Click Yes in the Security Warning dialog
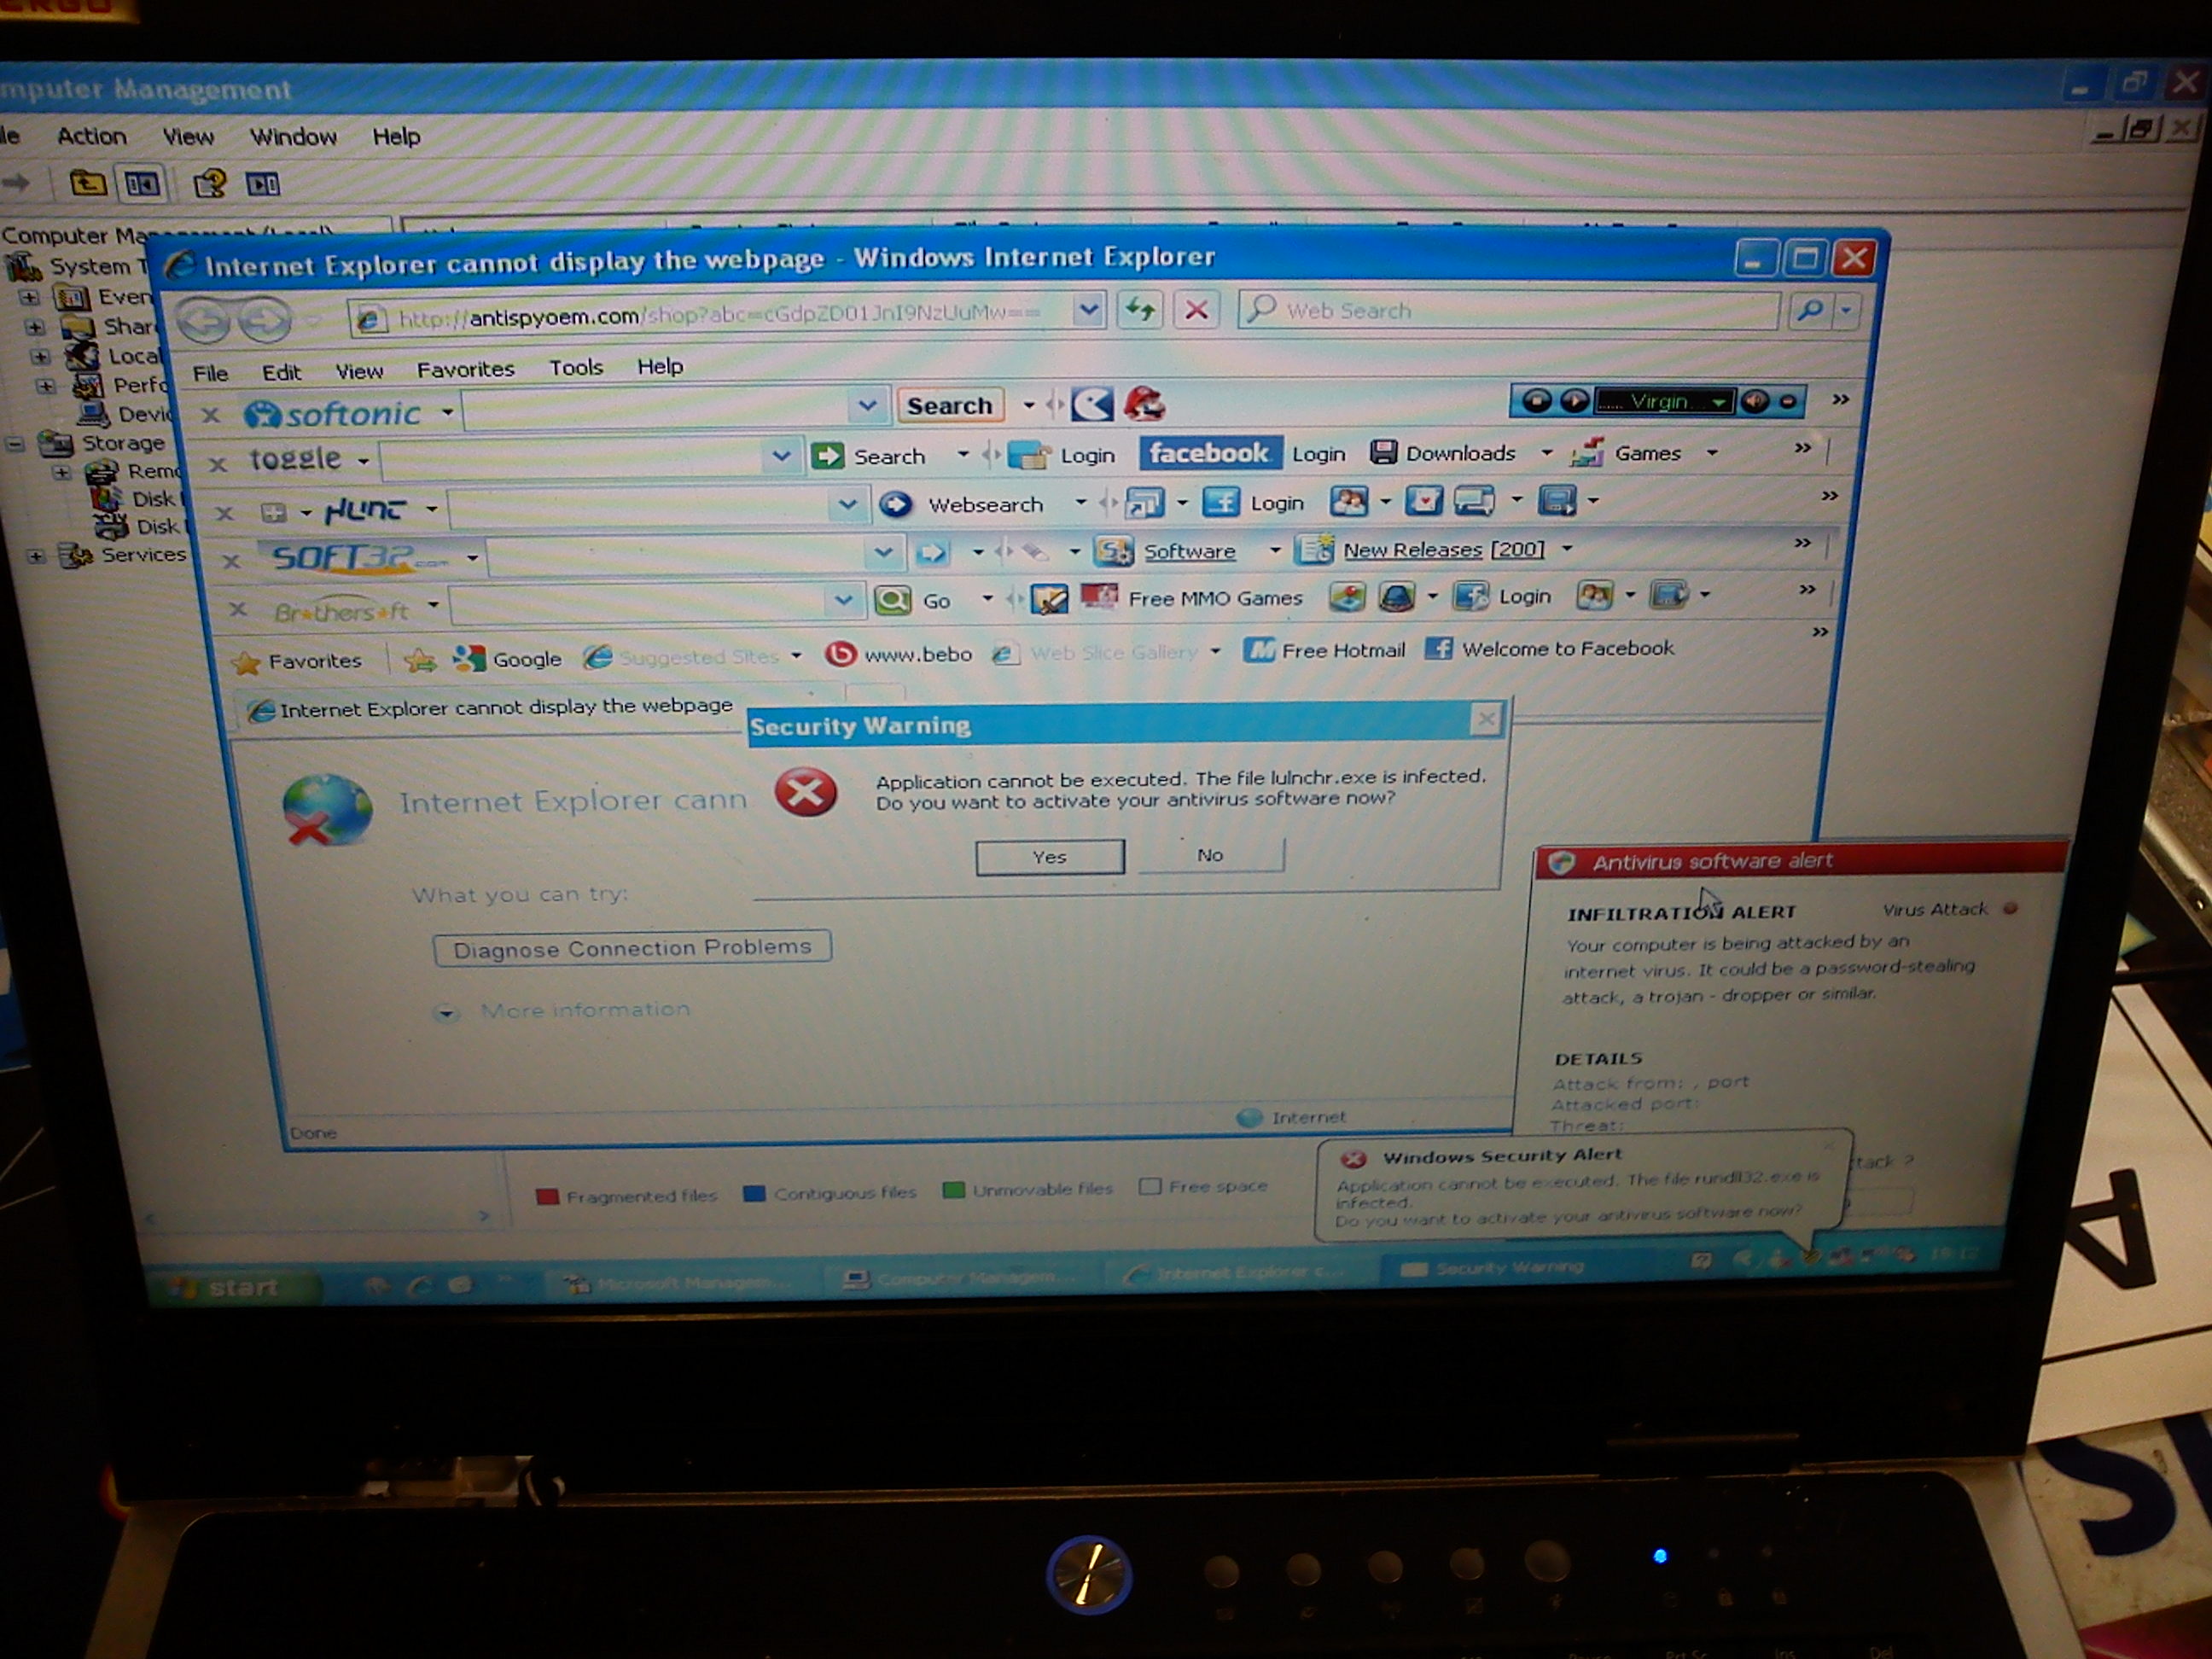2212x1659 pixels. click(x=1049, y=857)
